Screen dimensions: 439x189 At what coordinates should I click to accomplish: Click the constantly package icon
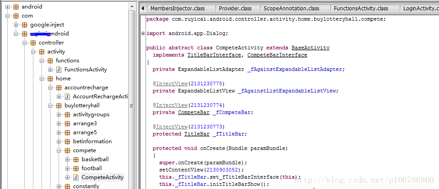tap(68, 186)
